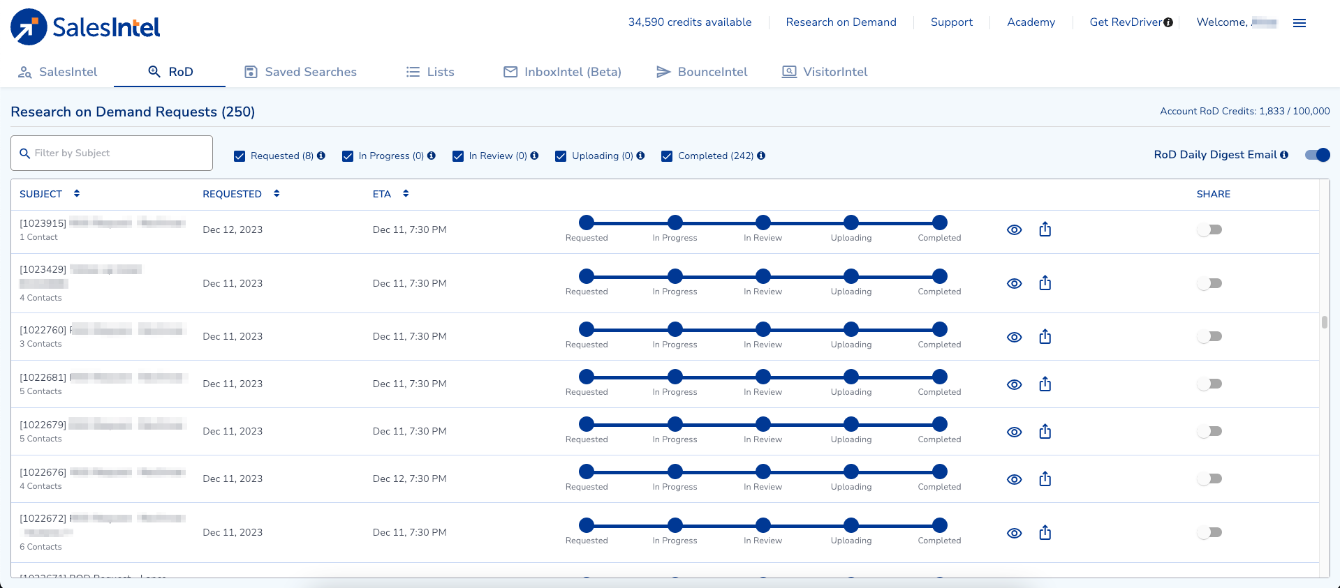
Task: Click the SalesIntel logo
Action: pyautogui.click(x=85, y=27)
